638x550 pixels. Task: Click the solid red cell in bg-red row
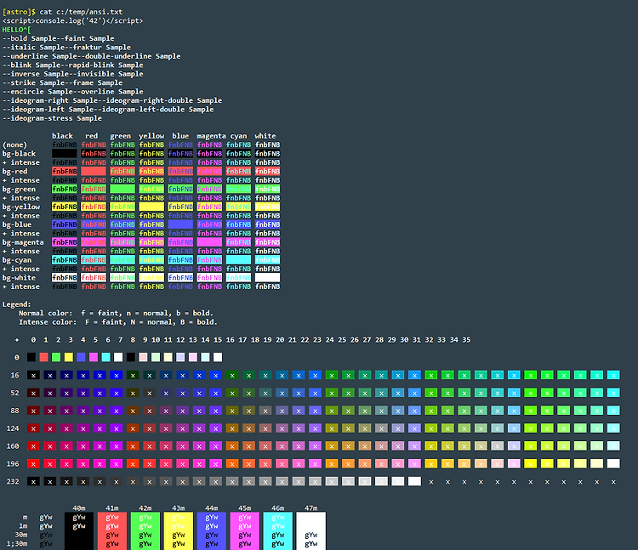pos(94,171)
